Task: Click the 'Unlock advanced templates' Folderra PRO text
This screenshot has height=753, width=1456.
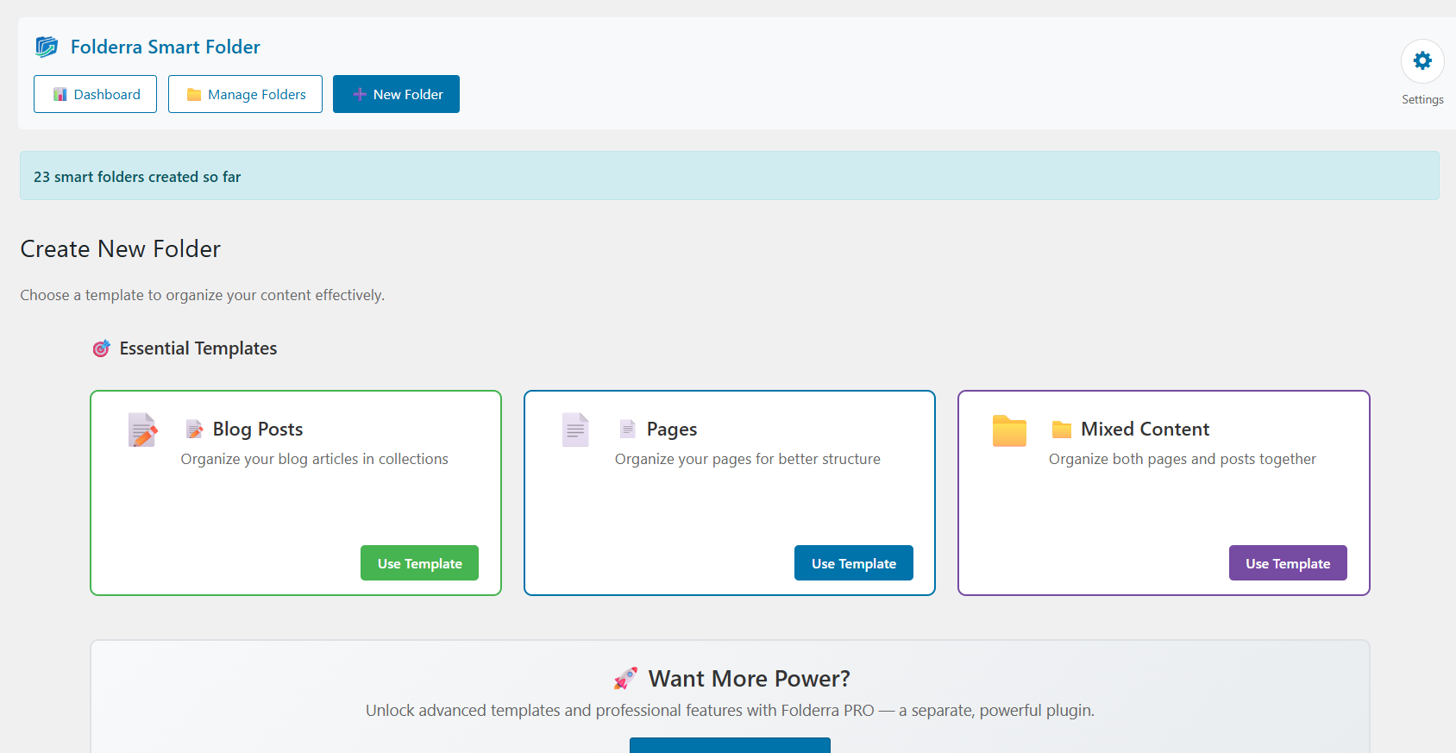Action: (x=730, y=711)
